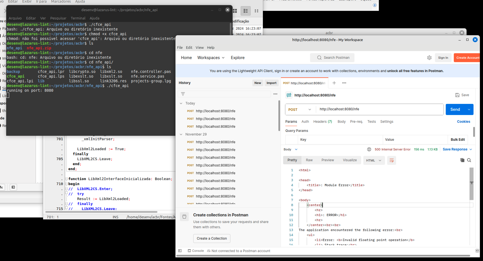This screenshot has height=261, width=483.
Task: Open Cookies link
Action: tap(464, 122)
